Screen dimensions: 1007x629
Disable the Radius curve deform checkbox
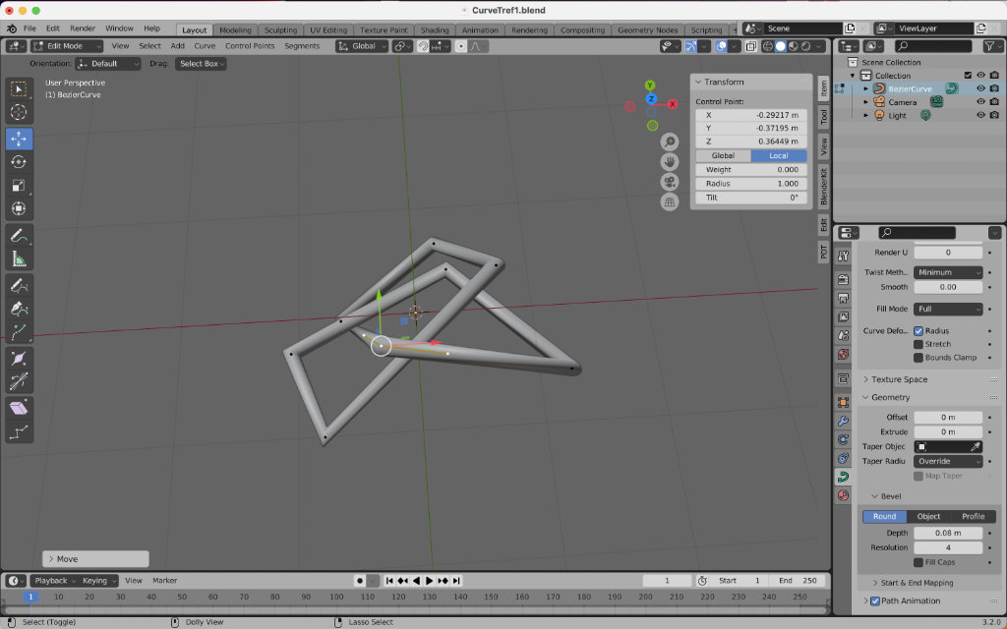(918, 331)
